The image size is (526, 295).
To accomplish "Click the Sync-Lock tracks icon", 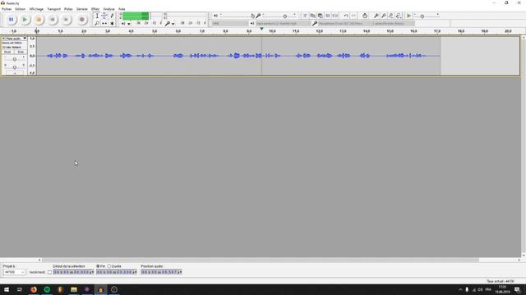I will coord(365,16).
